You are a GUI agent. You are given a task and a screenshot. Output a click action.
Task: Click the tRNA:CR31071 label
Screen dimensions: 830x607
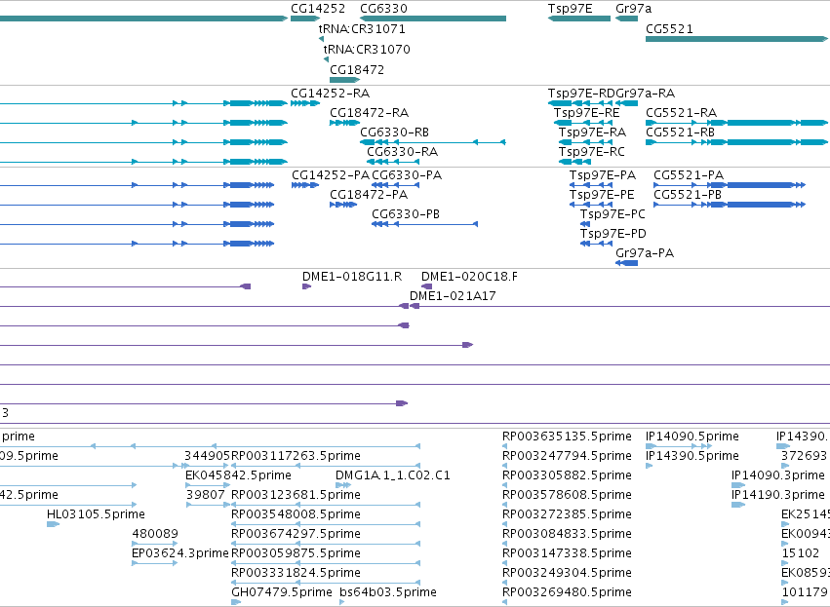[362, 28]
